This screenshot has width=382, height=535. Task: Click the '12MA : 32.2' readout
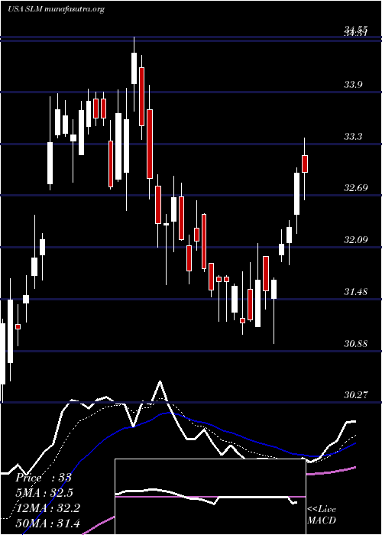click(47, 508)
